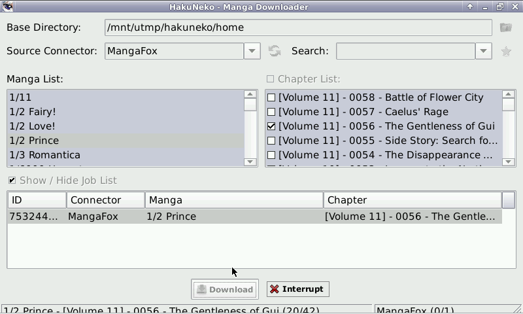Click Manga List scroll down arrow
The width and height of the screenshot is (523, 314).
250,162
